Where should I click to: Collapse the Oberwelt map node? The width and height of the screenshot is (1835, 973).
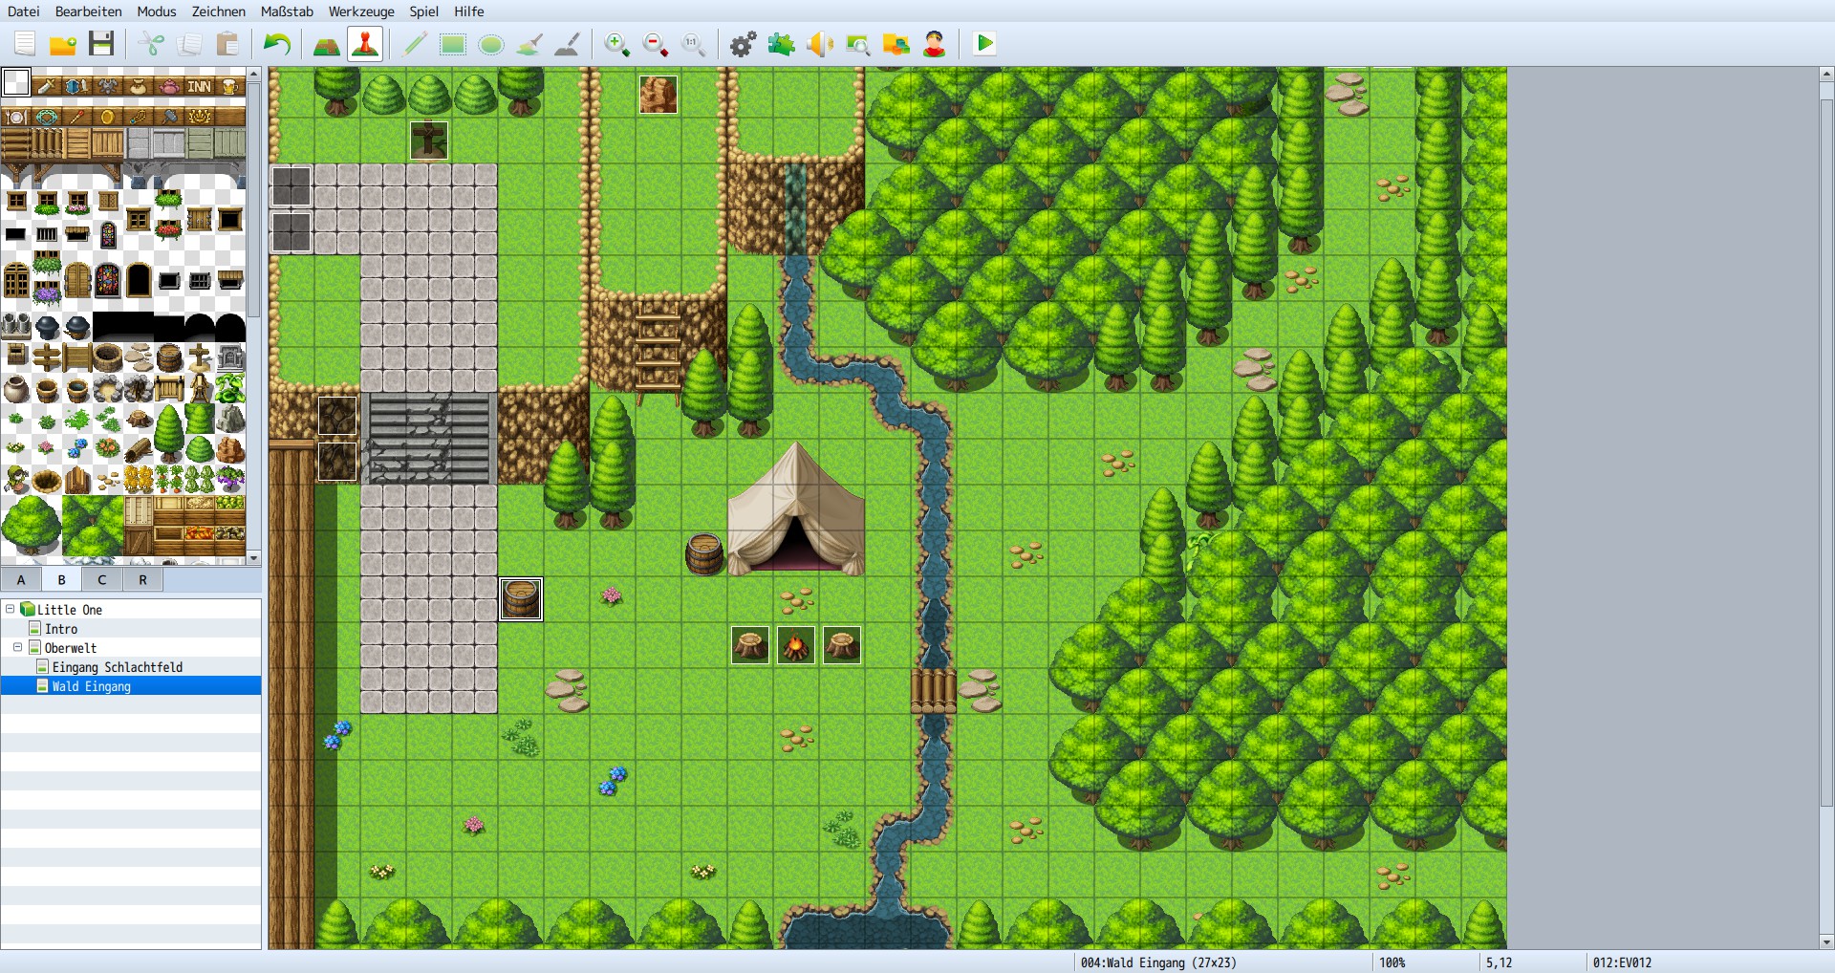[x=17, y=647]
